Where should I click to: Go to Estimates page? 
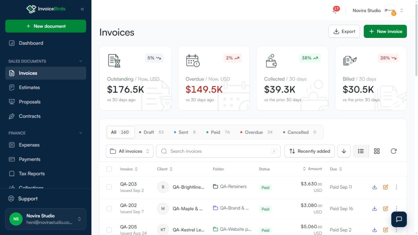(46, 88)
